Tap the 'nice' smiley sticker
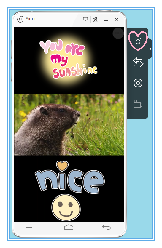Viewport: 162px width, 248px height. coord(69,191)
